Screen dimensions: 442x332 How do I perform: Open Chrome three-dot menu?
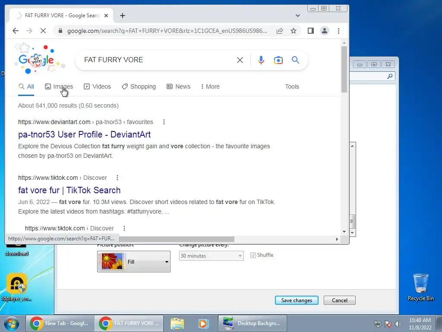(338, 31)
